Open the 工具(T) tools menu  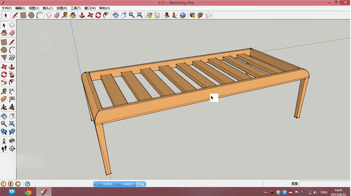[75, 8]
